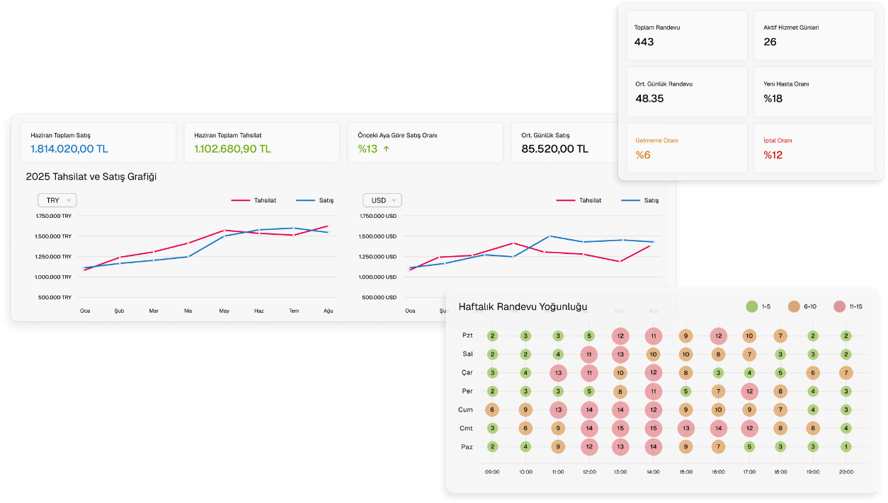
Task: Open the USD currency dropdown
Action: coord(382,200)
